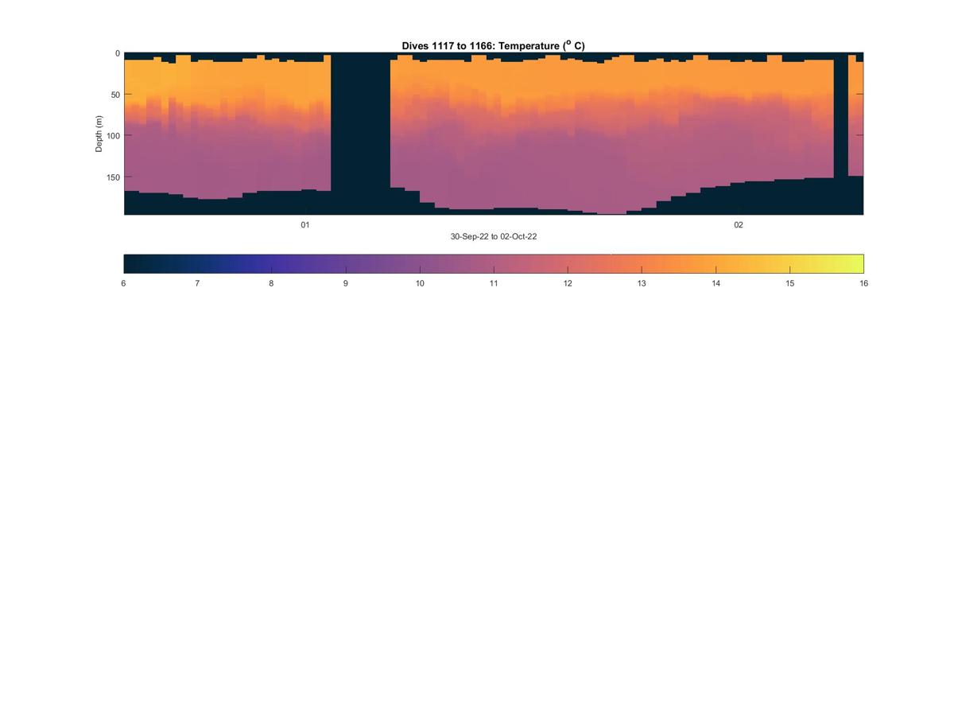This screenshot has width=954, height=704.
Task: Click the wide dark data gap in temperature plot
Action: [360, 133]
